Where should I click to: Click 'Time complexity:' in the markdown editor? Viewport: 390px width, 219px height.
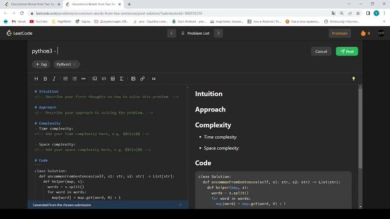pos(56,128)
